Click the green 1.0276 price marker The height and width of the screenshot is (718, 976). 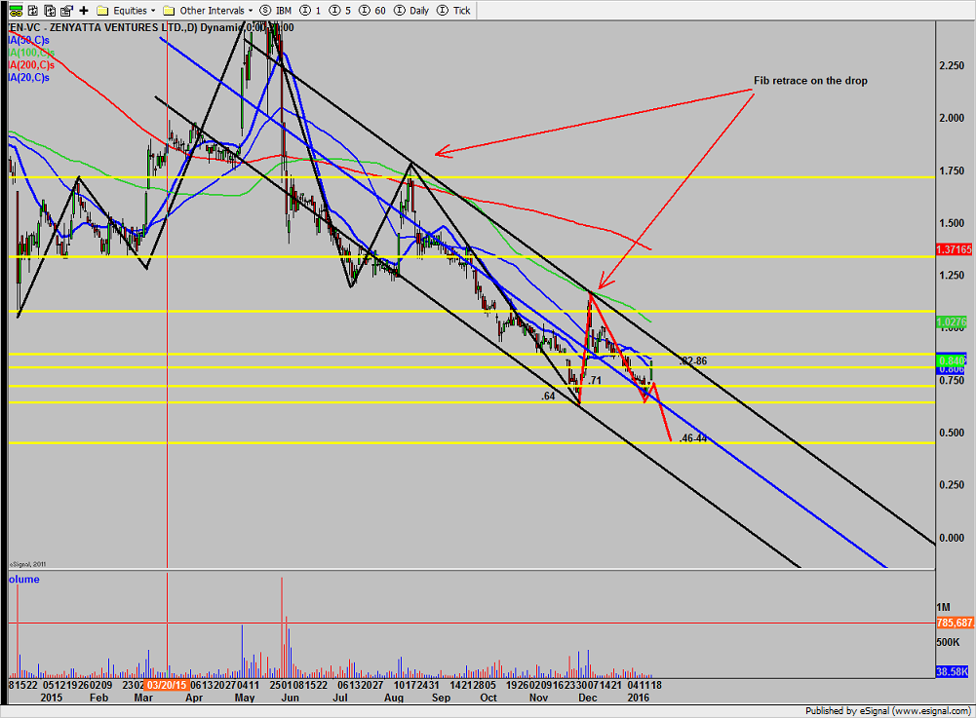tap(952, 321)
